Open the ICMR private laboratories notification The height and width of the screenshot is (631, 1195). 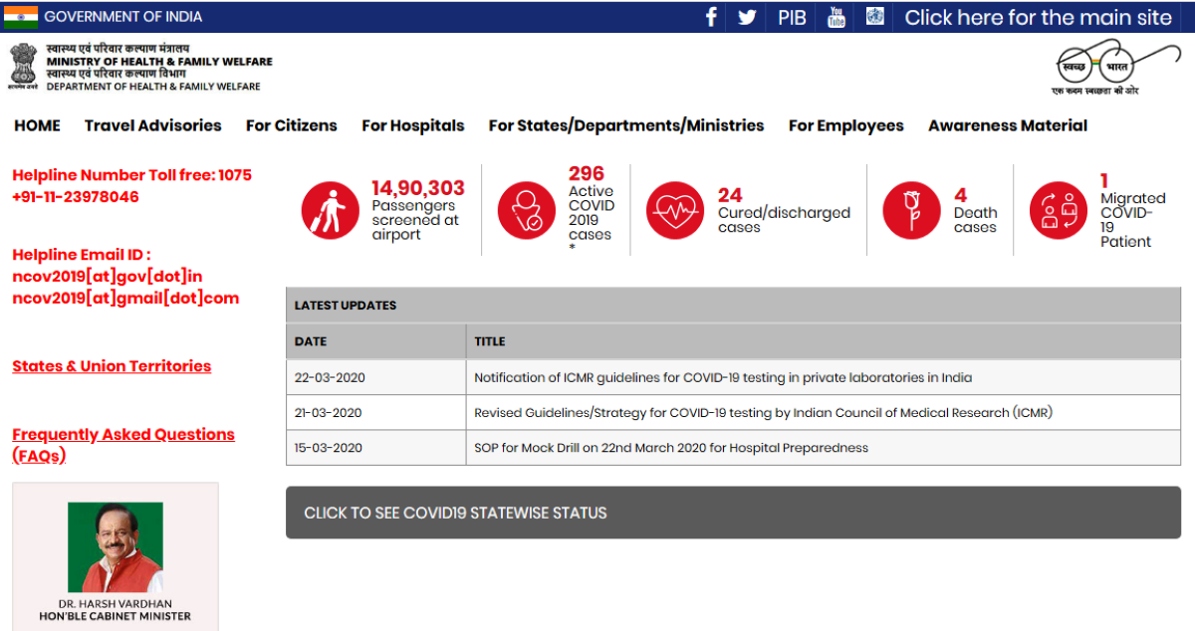[x=722, y=377]
